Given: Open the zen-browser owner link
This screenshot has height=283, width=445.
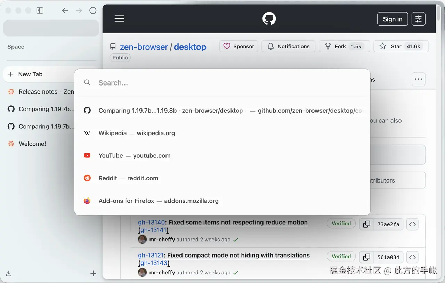Looking at the screenshot, I should 144,47.
